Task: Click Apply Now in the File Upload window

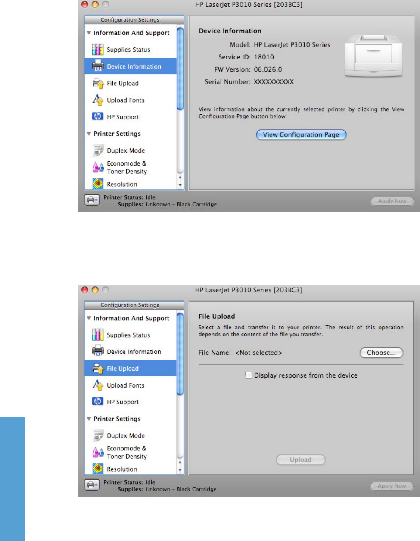Action: 392,486
